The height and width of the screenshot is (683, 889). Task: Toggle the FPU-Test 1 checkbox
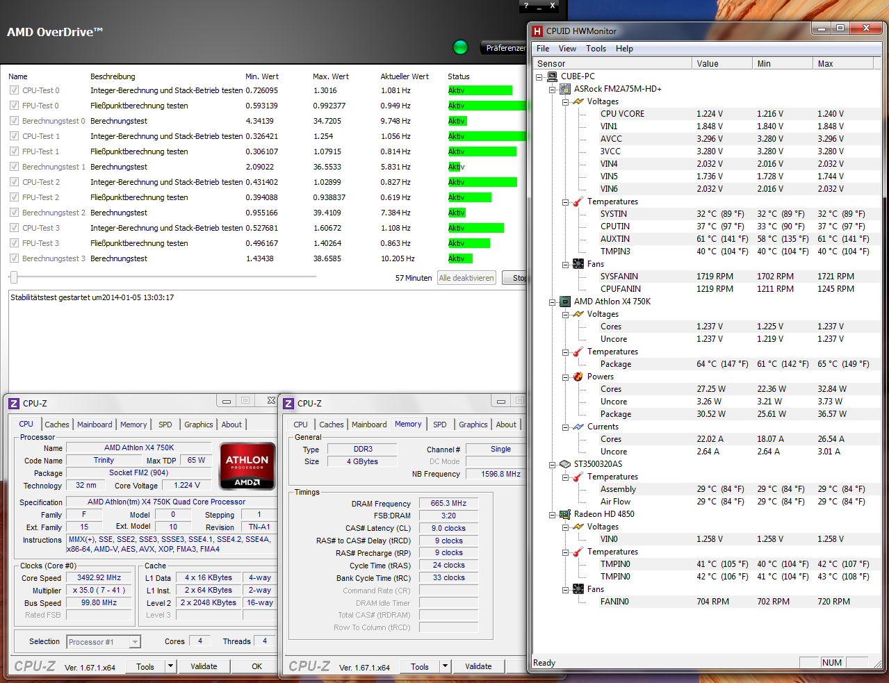(x=14, y=151)
